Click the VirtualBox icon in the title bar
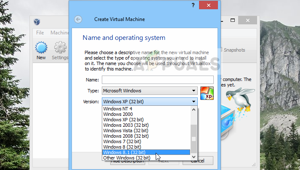 37,21
